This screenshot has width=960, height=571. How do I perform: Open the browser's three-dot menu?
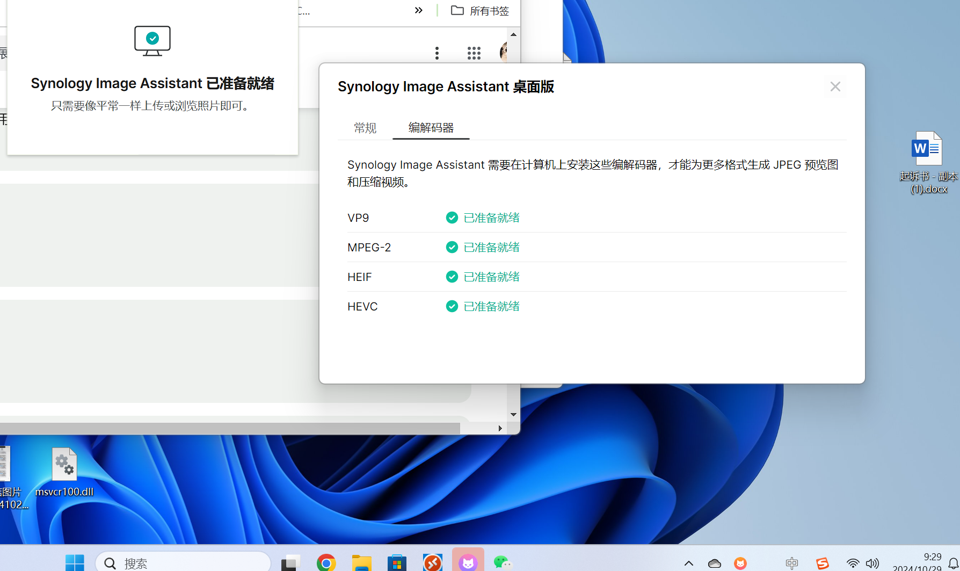tap(437, 53)
